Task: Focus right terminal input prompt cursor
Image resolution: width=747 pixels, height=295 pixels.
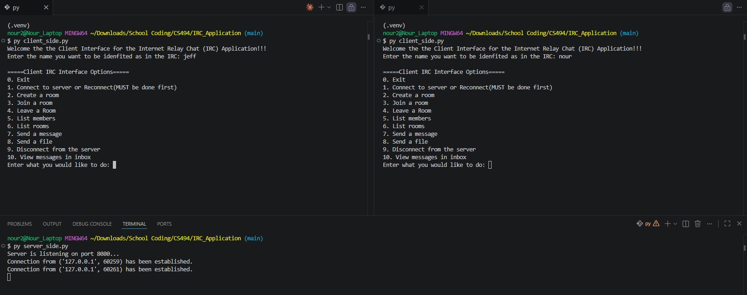Action: click(x=490, y=165)
